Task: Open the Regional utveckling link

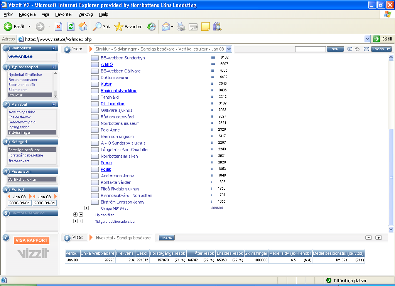Action: pyautogui.click(x=119, y=91)
